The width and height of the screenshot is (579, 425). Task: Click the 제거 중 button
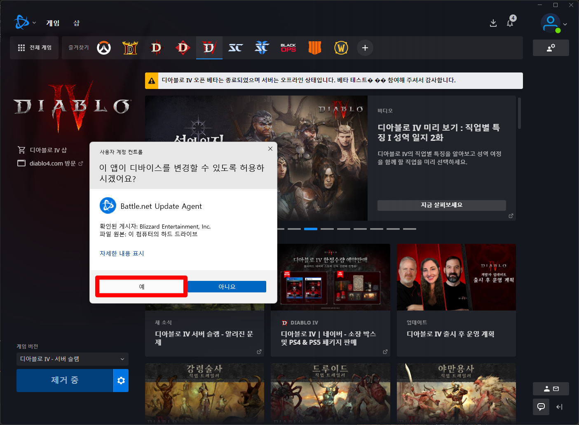[x=65, y=380]
